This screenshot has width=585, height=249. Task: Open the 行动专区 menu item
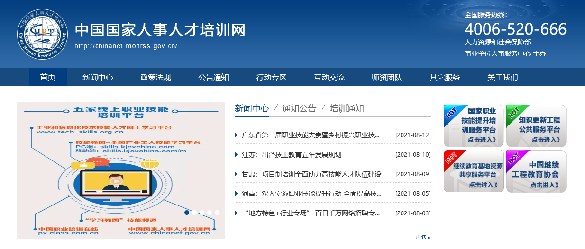271,77
